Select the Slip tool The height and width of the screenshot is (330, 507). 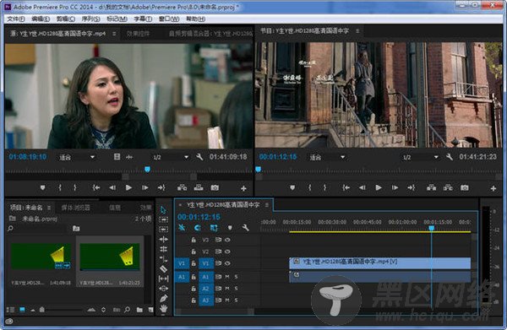(x=163, y=279)
